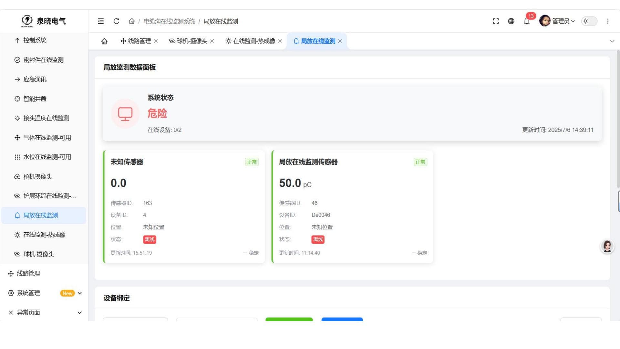The height and width of the screenshot is (349, 620).
Task: Open 护层环流在线监测 sidebar item
Action: pos(44,196)
